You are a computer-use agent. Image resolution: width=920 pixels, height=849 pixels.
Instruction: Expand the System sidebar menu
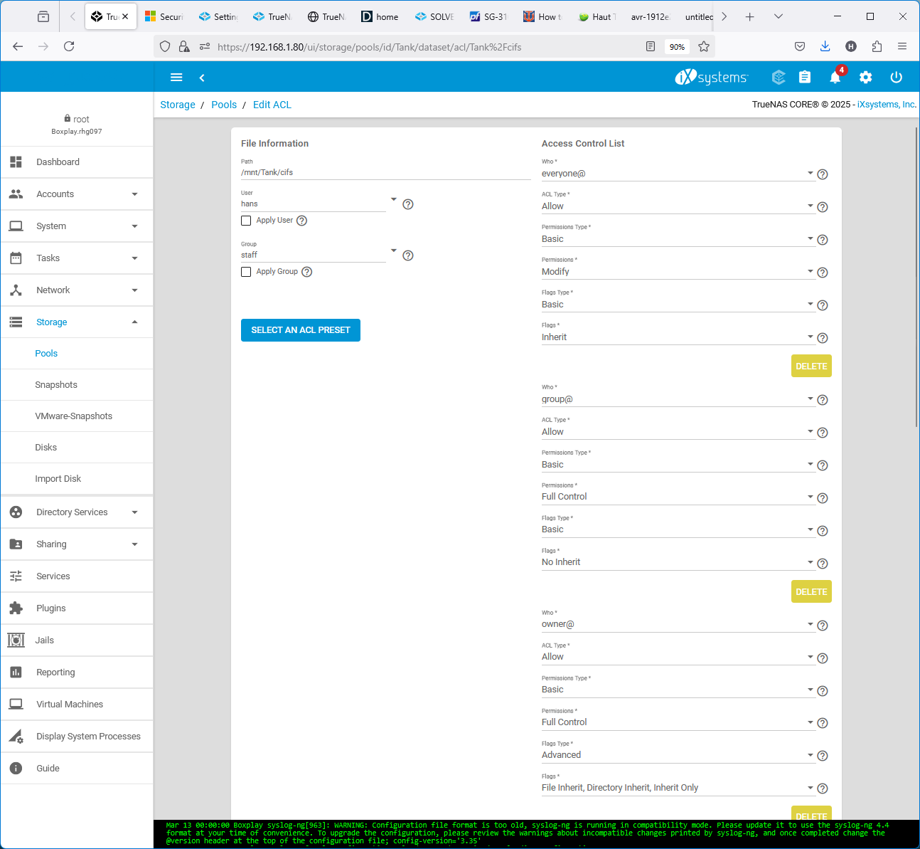(x=77, y=226)
